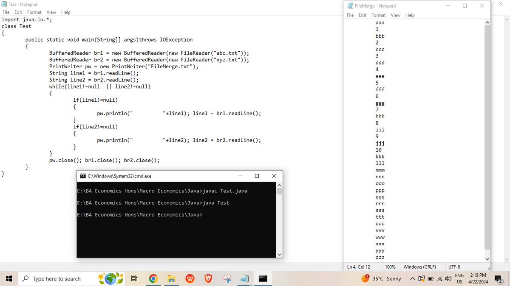Click 100% zoom status entry

(390, 267)
